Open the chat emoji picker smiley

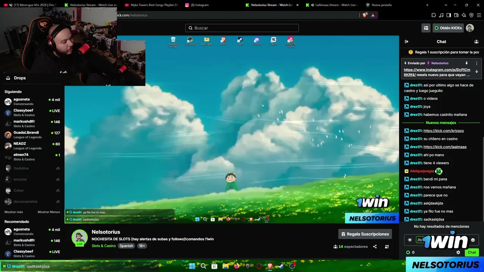[473, 240]
